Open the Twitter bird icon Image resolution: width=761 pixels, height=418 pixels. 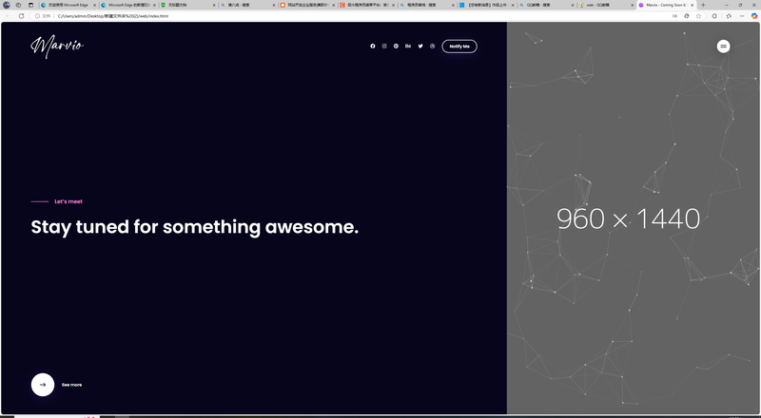[420, 46]
